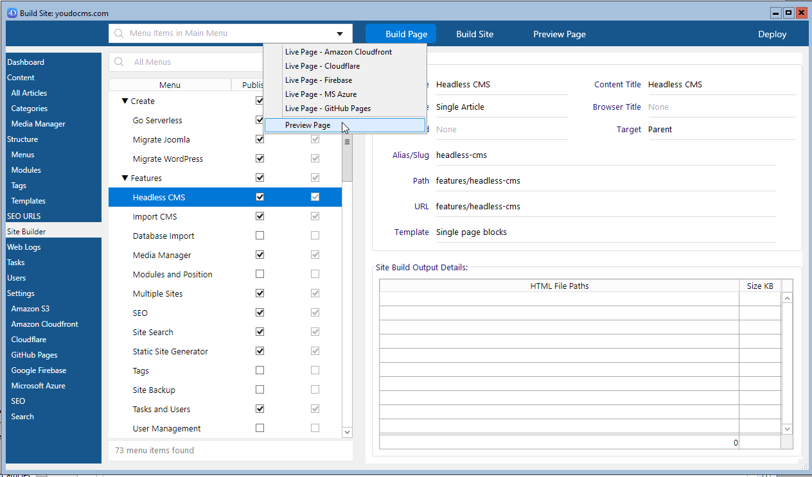The image size is (812, 477).
Task: Select Live Page - GitHub Pages option
Action: pyautogui.click(x=328, y=108)
